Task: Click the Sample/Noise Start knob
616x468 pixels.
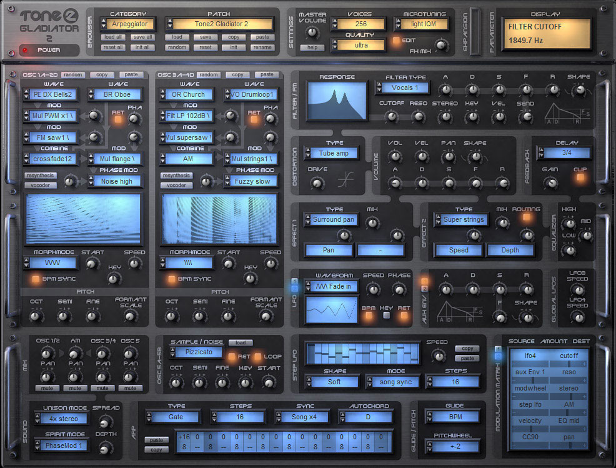Action: pyautogui.click(x=269, y=382)
